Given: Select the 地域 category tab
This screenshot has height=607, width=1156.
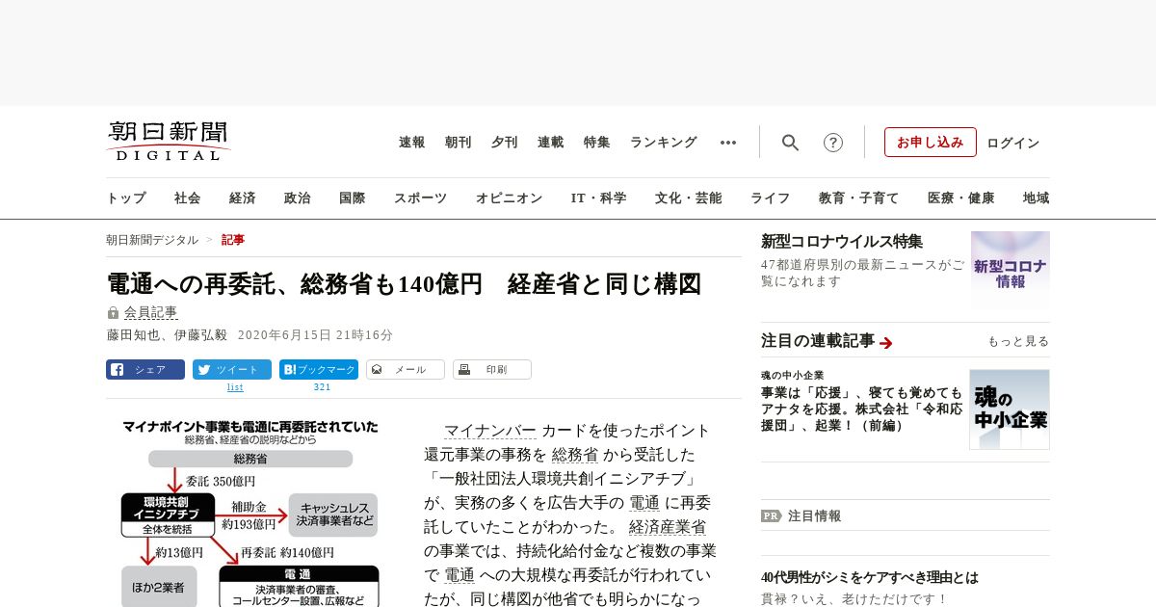Looking at the screenshot, I should [1037, 198].
